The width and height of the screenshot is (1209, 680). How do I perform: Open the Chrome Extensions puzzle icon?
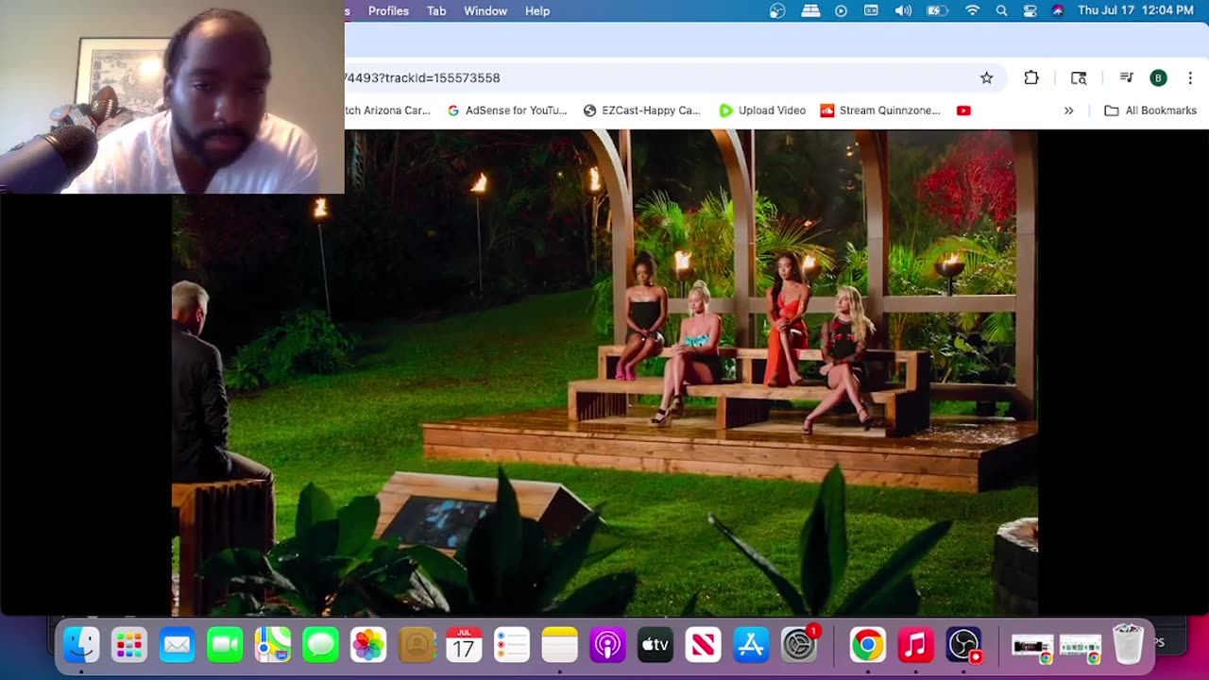[1031, 78]
